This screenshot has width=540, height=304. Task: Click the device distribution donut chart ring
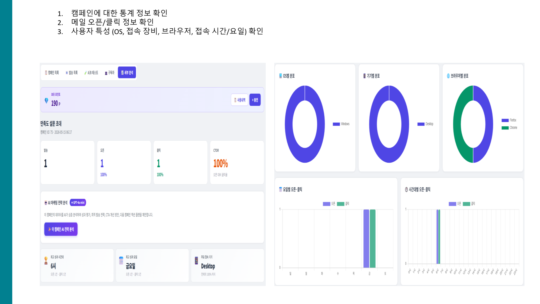(373, 124)
